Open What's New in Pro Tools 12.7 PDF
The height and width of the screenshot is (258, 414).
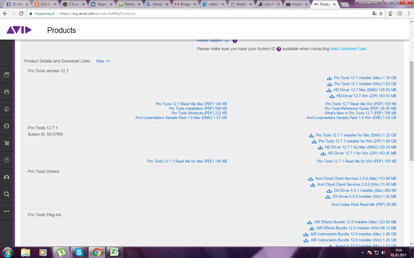361,113
